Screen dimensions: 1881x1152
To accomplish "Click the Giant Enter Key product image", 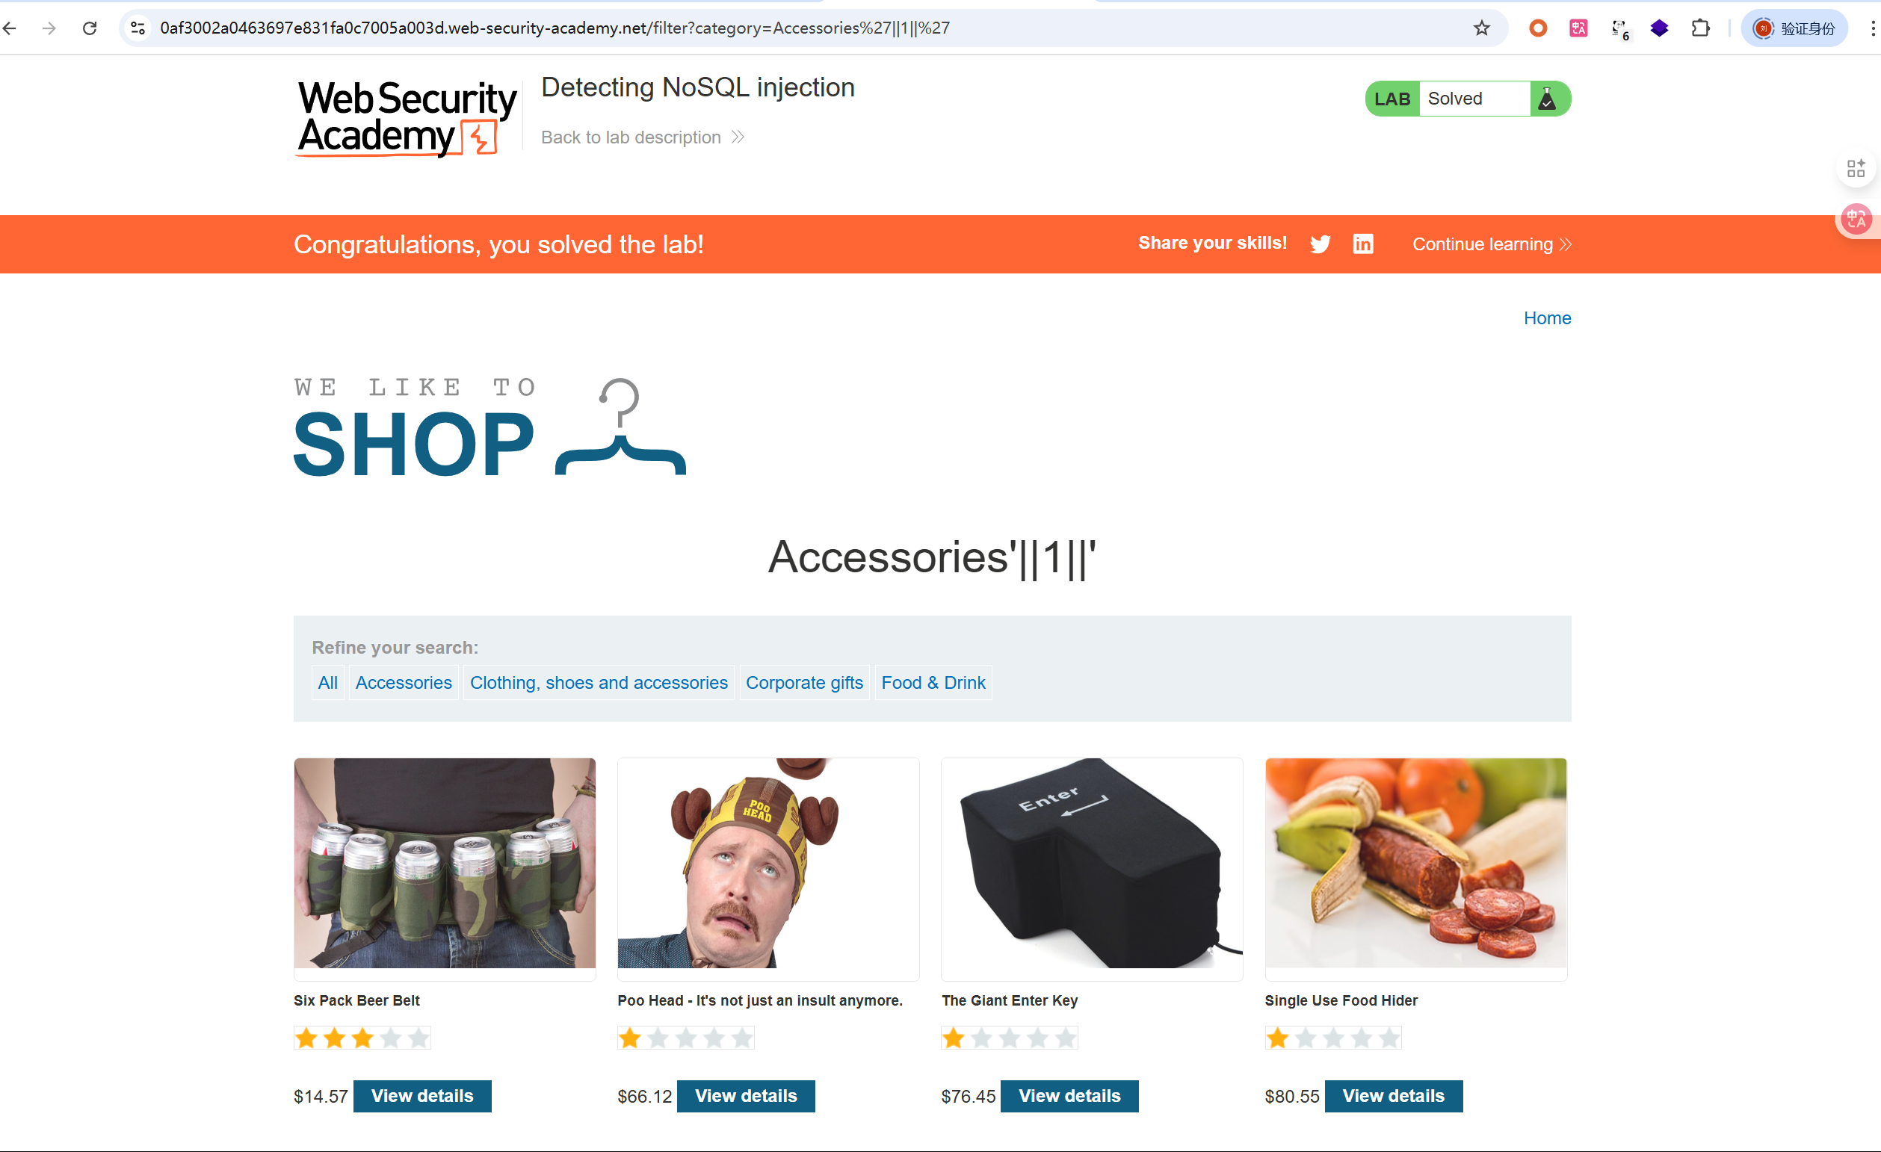I will [x=1092, y=863].
